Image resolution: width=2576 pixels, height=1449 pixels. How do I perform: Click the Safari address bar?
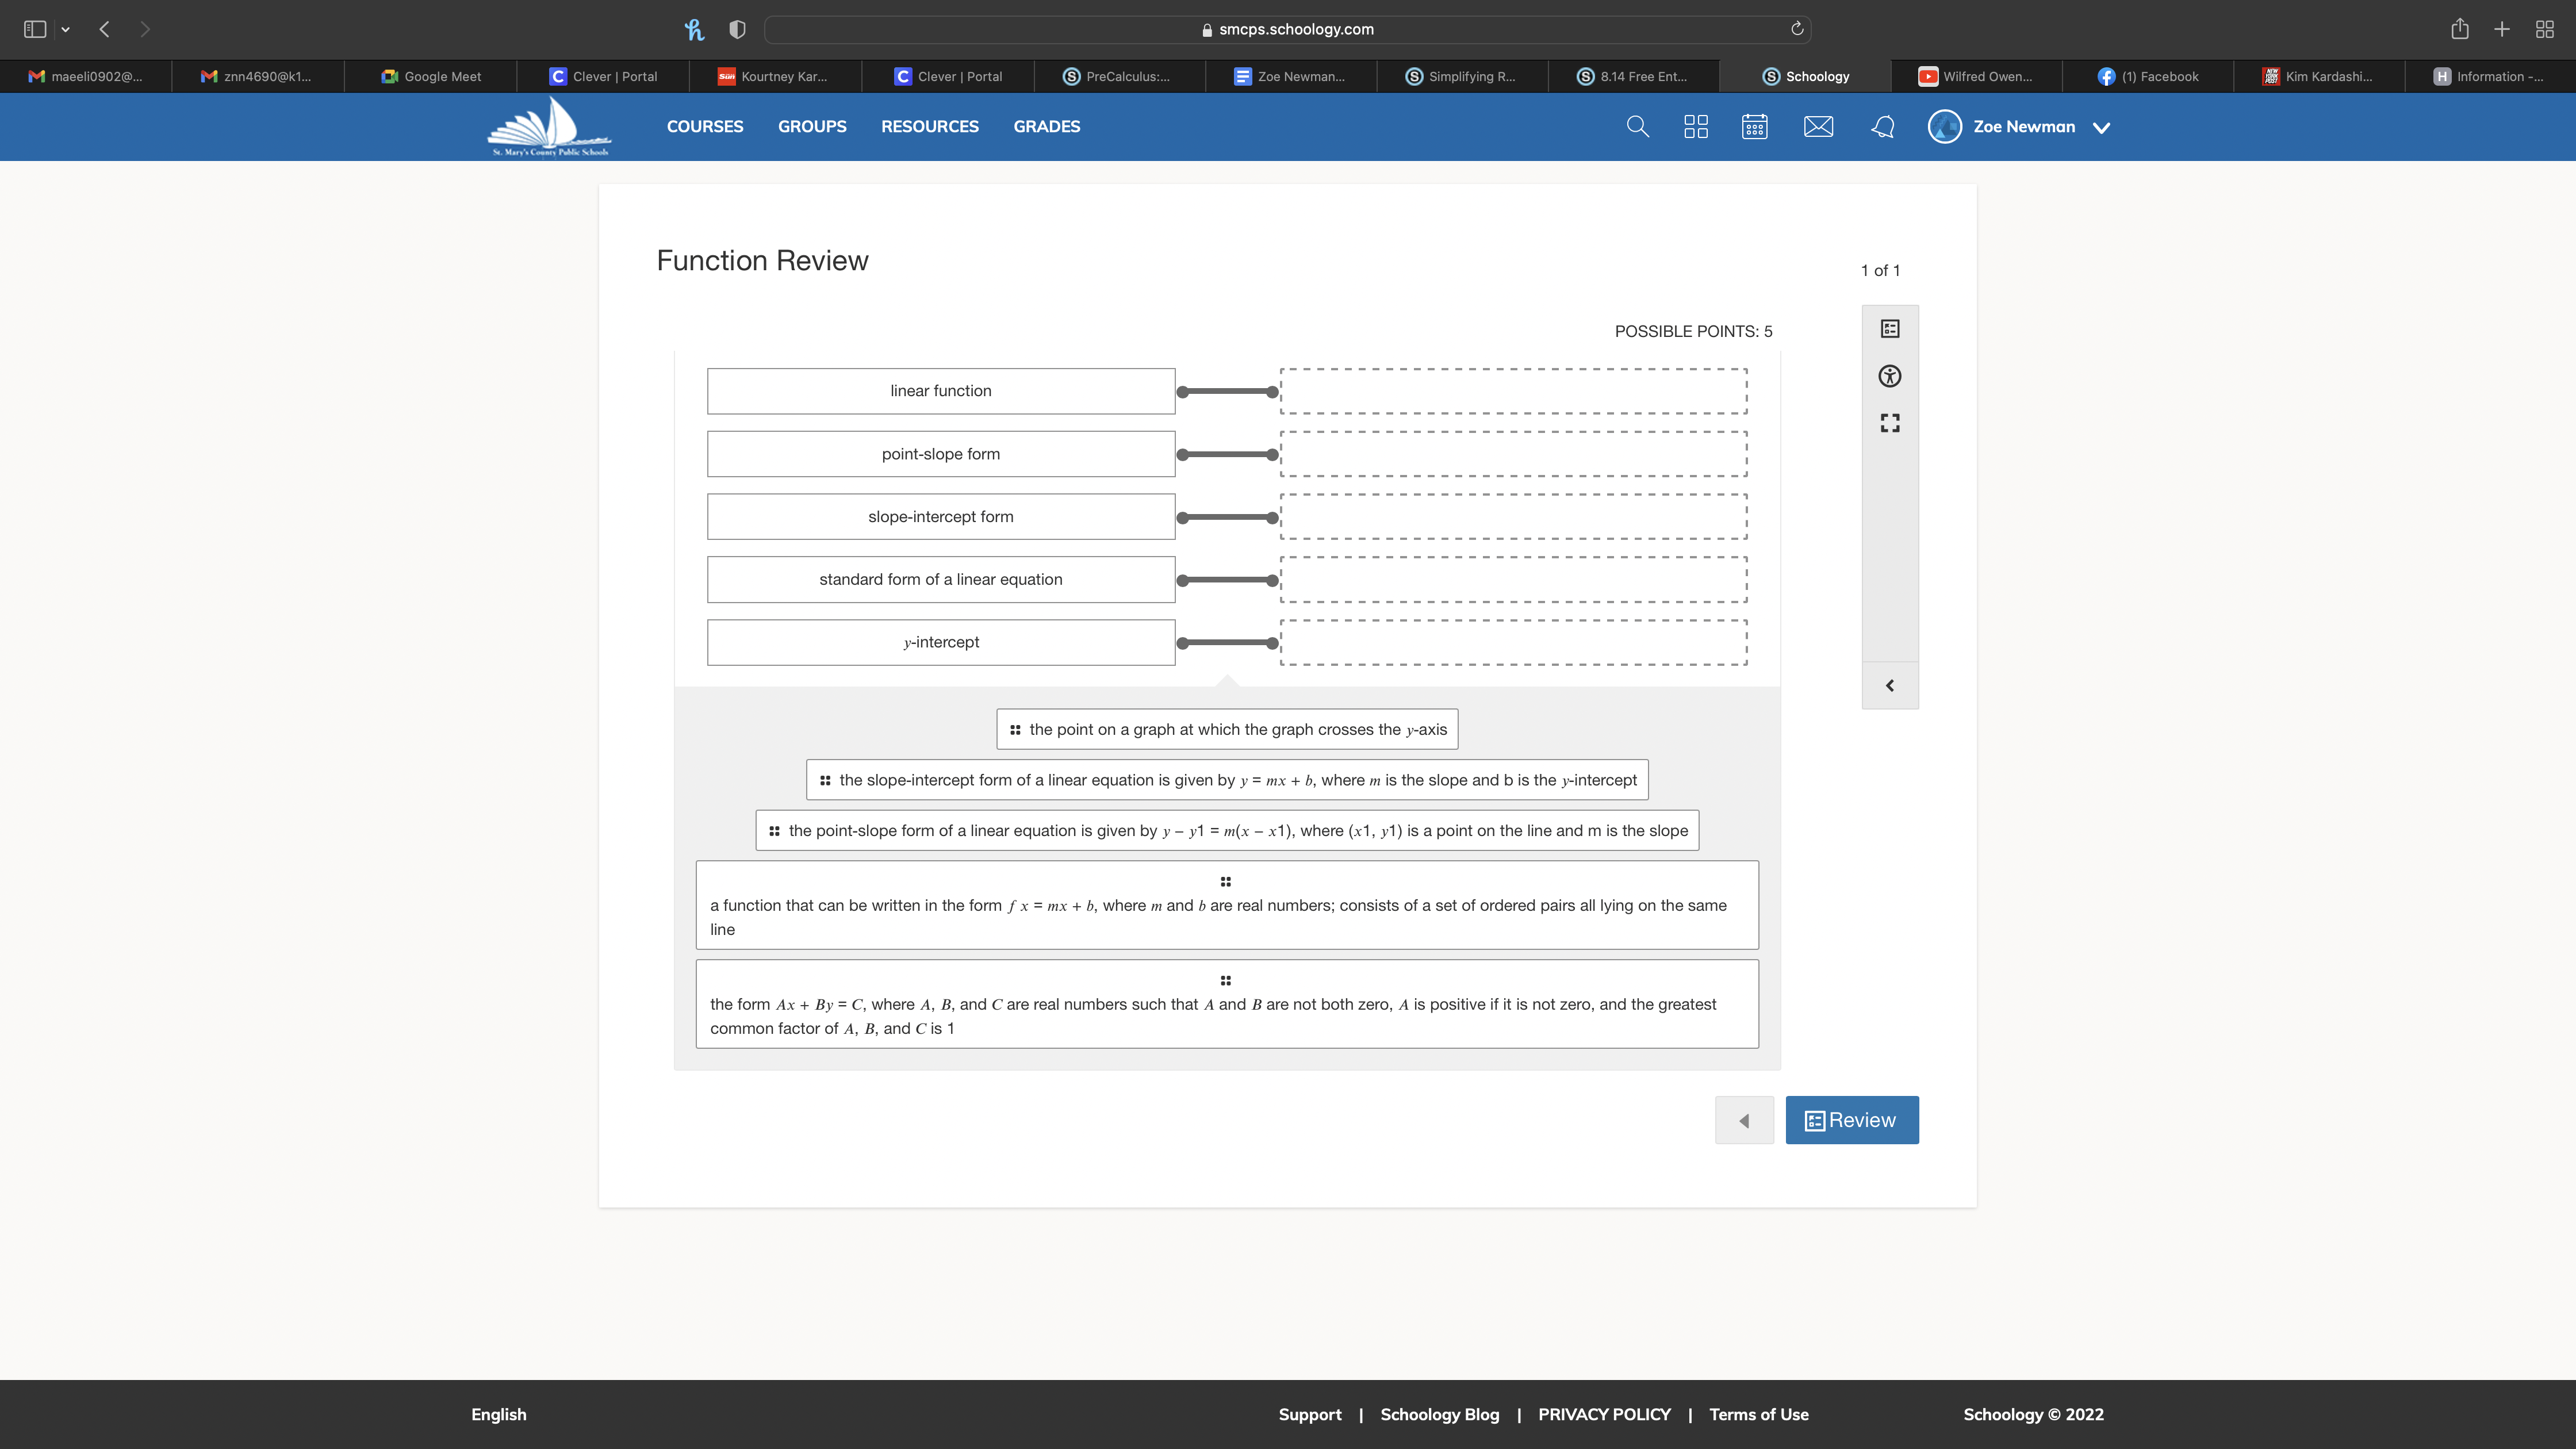[x=1286, y=29]
